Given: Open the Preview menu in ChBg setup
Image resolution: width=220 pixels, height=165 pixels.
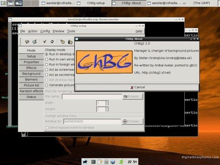Looking at the screenshot, I should (x=58, y=31).
